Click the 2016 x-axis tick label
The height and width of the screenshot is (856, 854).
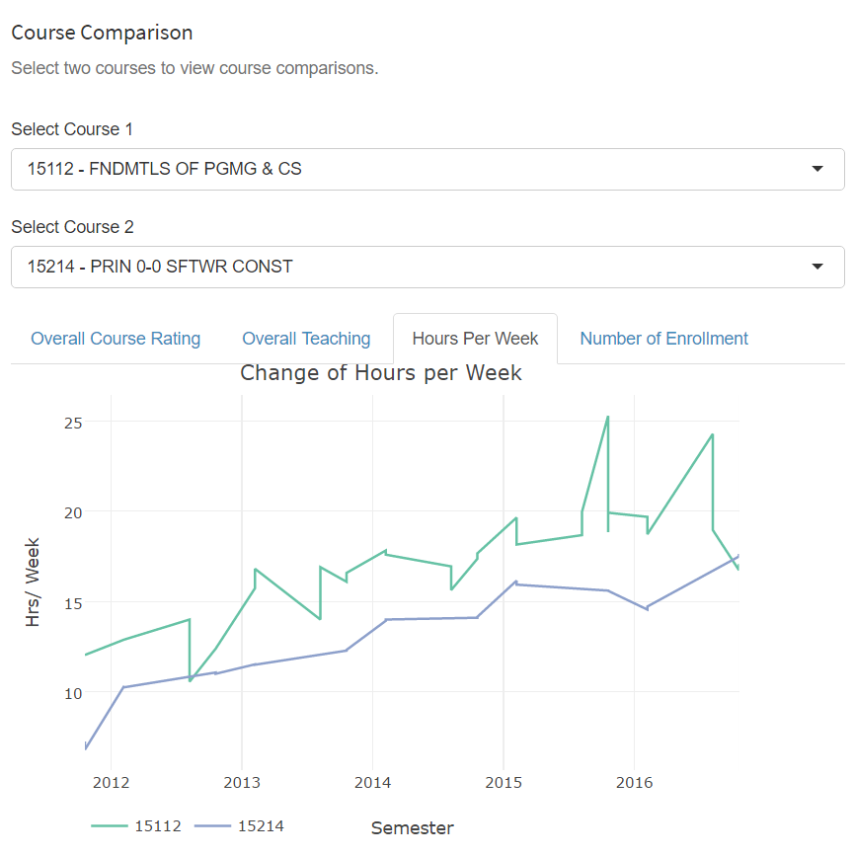[x=634, y=783]
